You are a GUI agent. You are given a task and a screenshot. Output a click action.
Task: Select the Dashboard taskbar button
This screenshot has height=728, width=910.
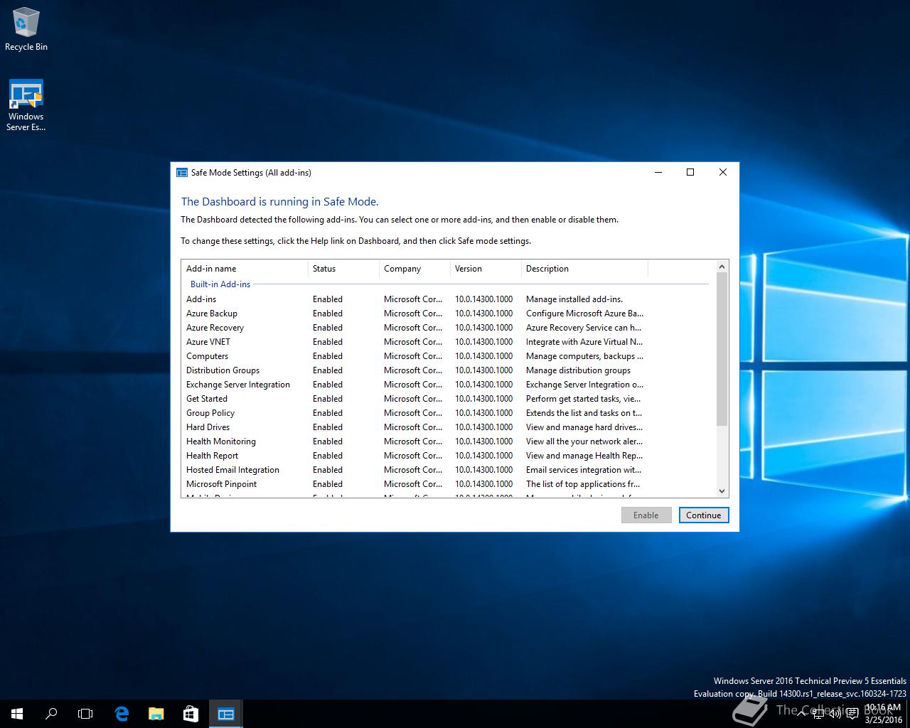[x=226, y=714]
